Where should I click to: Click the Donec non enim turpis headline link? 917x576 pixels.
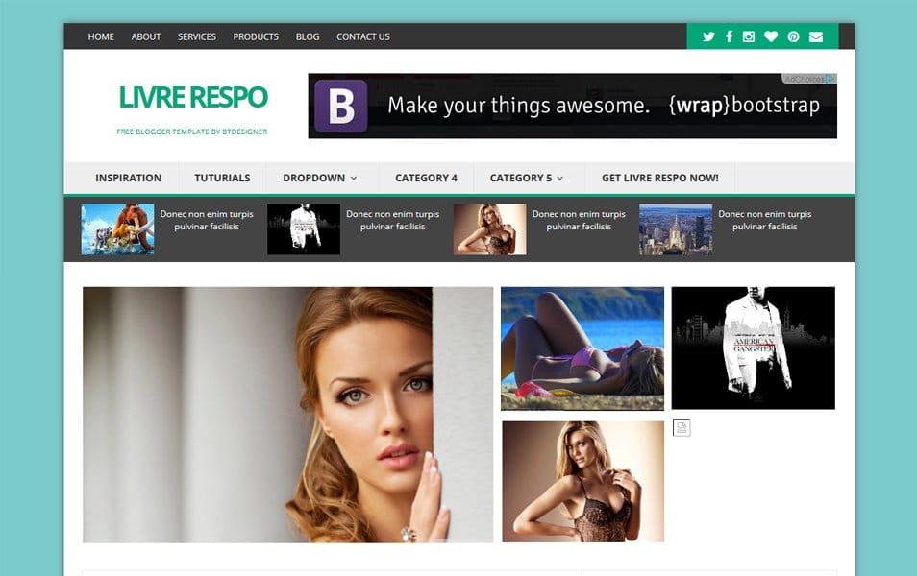205,221
